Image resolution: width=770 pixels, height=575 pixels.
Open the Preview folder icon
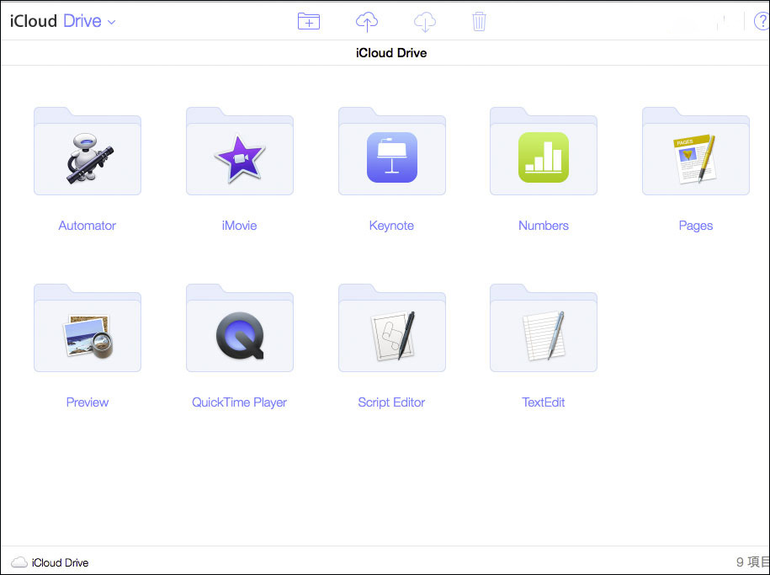tap(88, 328)
